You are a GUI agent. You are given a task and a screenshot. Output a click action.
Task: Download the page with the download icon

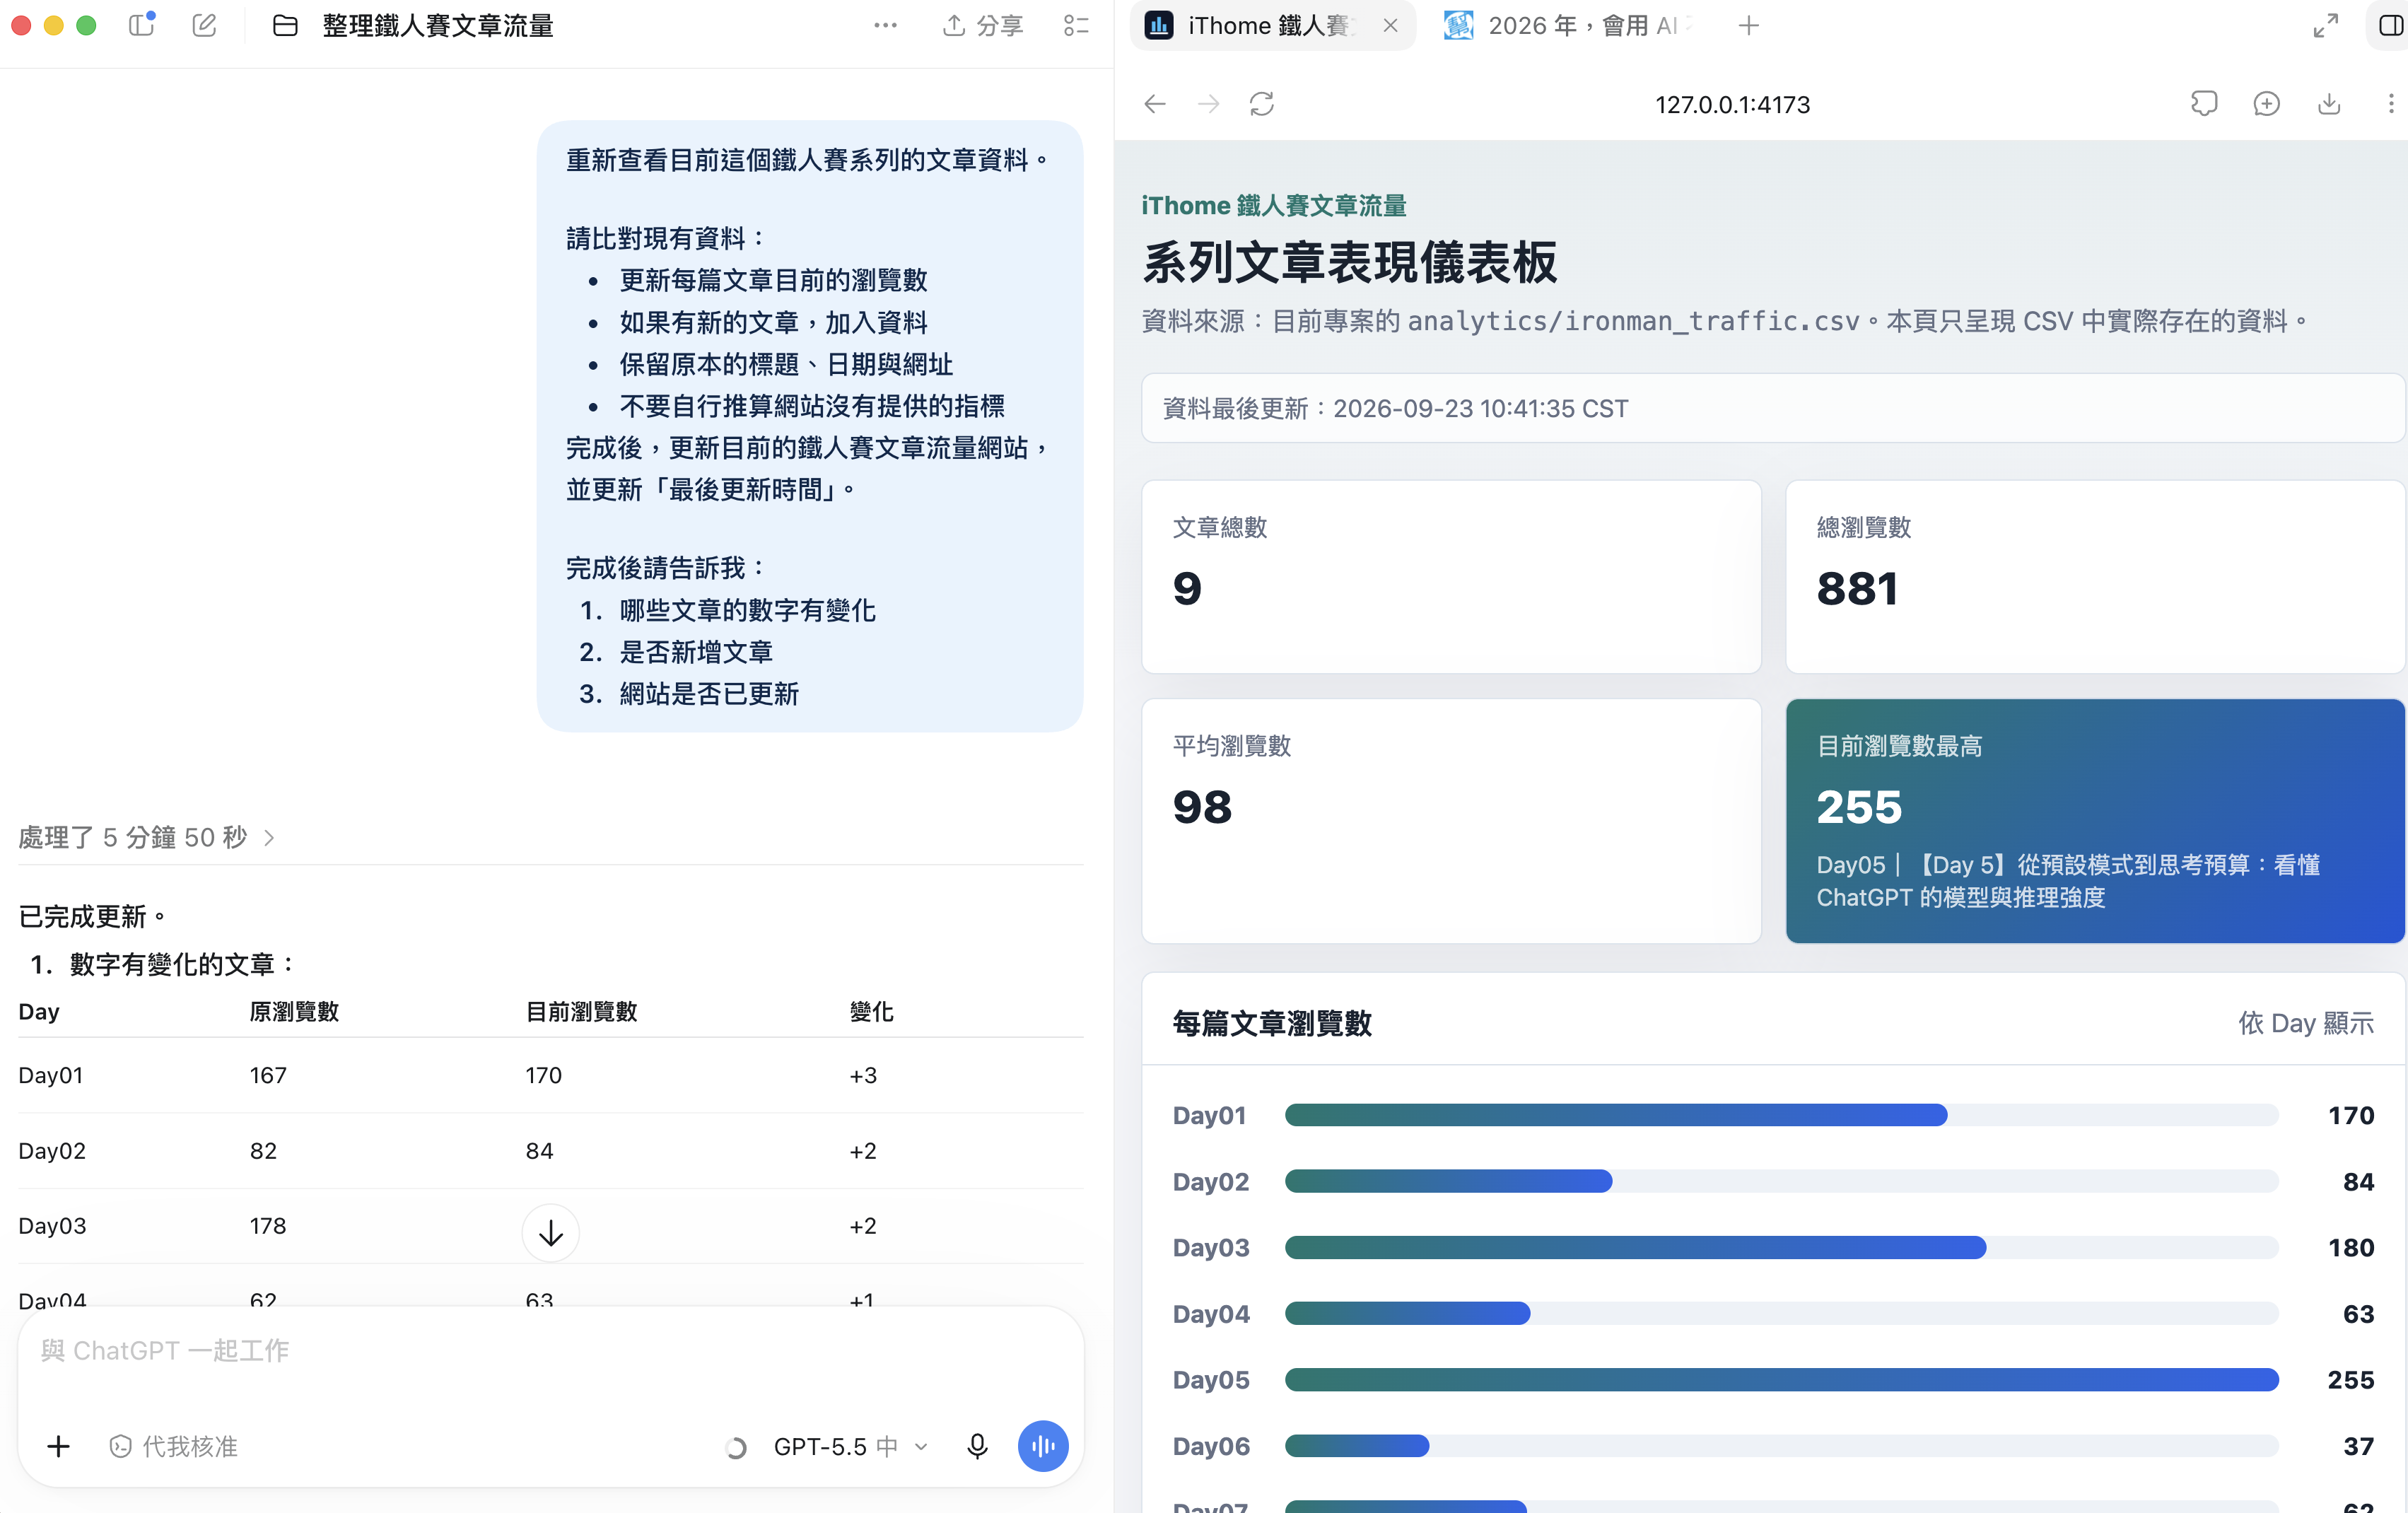(2329, 104)
